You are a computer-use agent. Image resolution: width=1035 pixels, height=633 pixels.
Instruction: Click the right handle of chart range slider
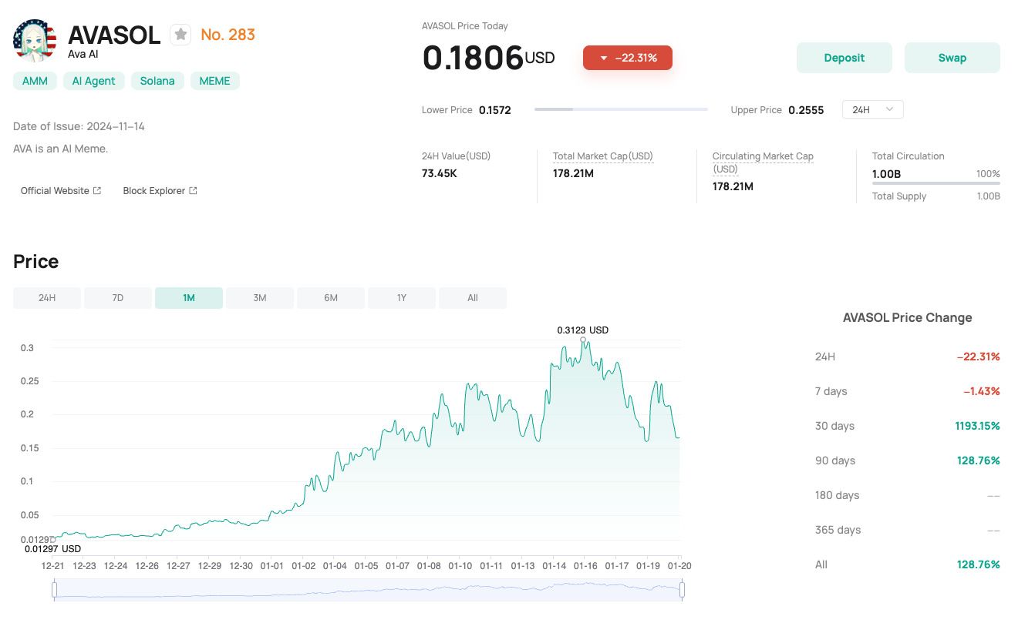(682, 590)
